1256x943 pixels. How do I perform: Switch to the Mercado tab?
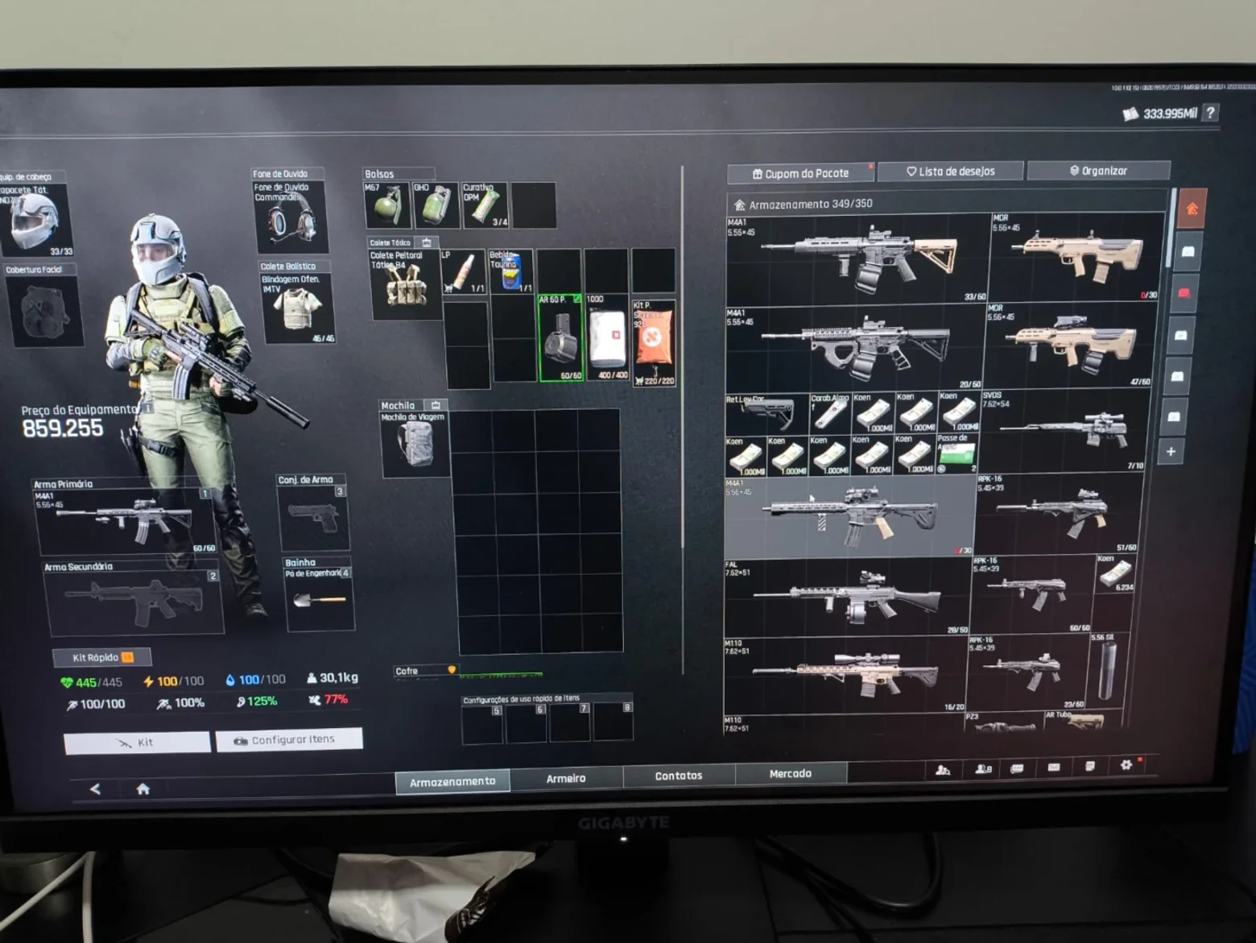(x=791, y=773)
